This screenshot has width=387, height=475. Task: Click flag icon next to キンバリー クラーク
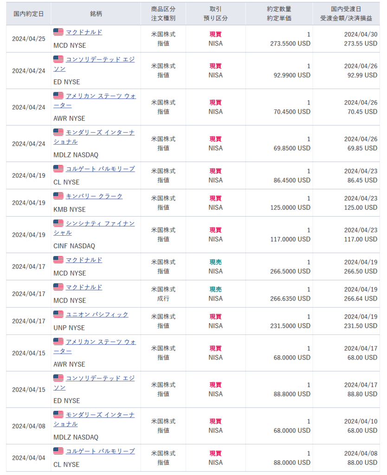tap(58, 196)
